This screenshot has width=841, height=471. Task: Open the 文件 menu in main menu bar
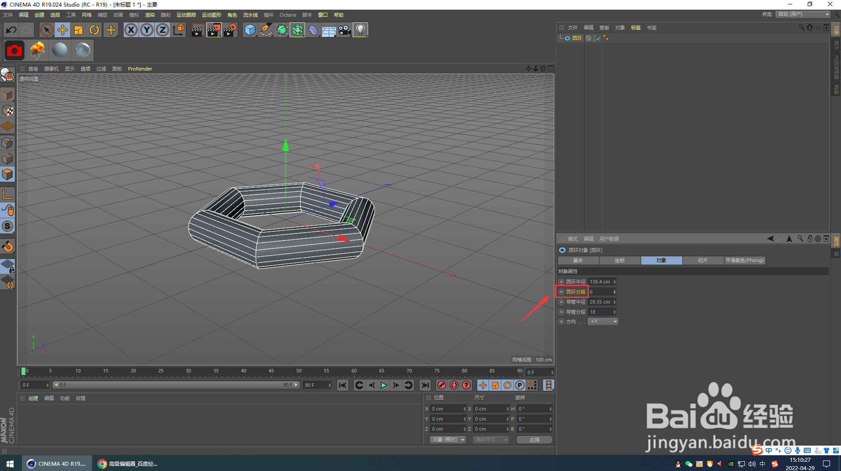tap(8, 15)
